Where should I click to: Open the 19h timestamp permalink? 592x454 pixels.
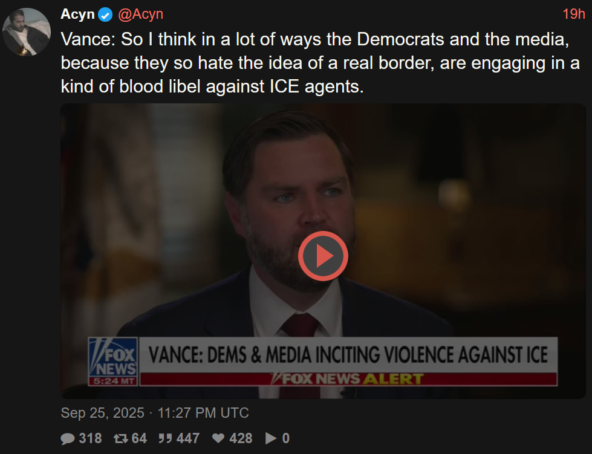[x=574, y=14]
